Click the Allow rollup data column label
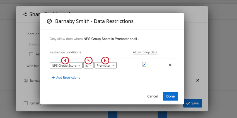The image size is (237, 118). 145,52
